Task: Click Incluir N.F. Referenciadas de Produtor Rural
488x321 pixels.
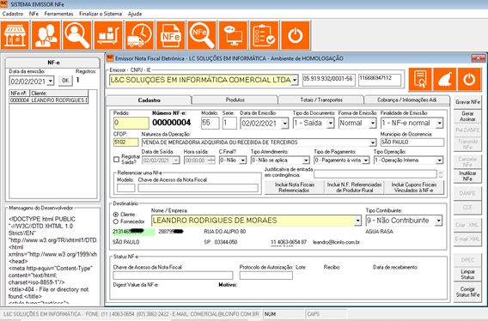Action: (x=354, y=187)
